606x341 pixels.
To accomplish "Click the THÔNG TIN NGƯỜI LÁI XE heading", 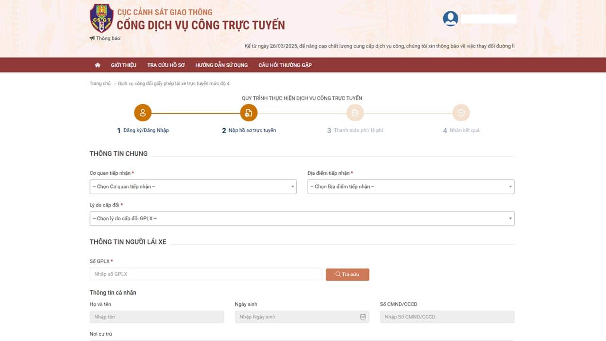I will tap(128, 242).
